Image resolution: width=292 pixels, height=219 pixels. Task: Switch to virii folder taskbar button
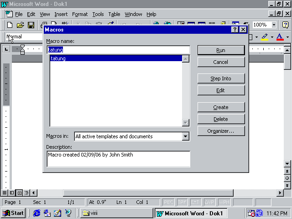(x=116, y=213)
